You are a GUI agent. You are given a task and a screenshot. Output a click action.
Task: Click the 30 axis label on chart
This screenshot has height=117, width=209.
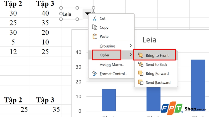79,67
